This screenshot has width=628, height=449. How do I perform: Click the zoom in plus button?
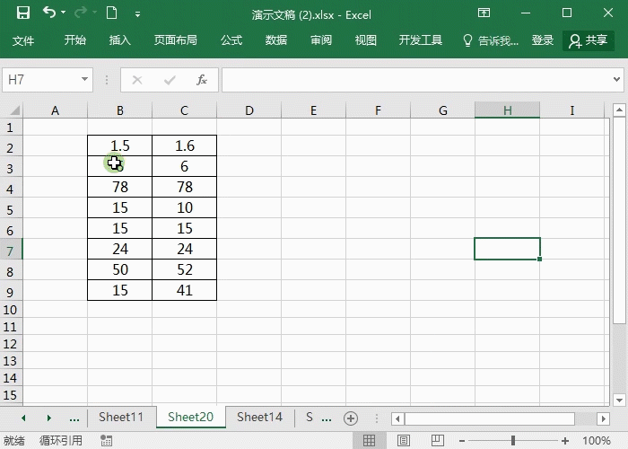click(564, 441)
